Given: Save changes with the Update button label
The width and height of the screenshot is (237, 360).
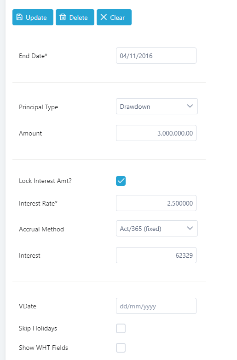Looking at the screenshot, I should [x=36, y=18].
